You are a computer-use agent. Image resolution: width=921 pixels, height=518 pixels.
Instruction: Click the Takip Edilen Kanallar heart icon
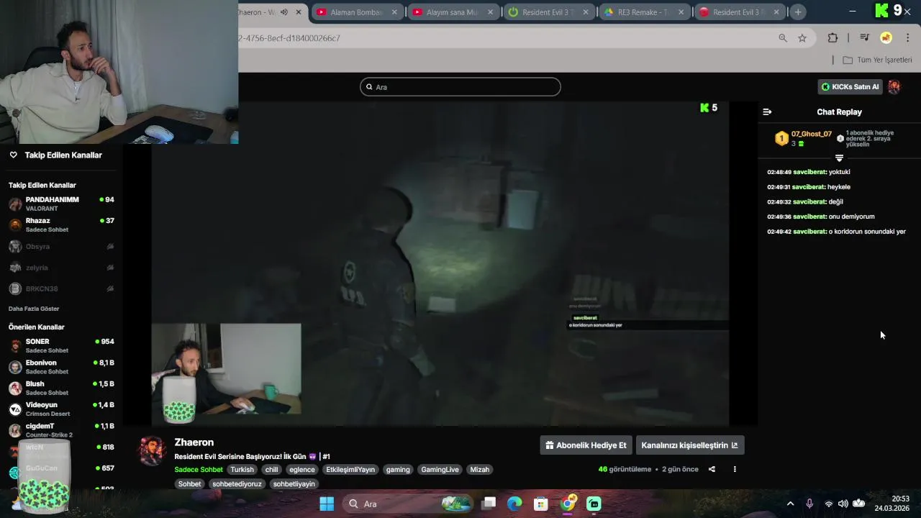click(13, 155)
